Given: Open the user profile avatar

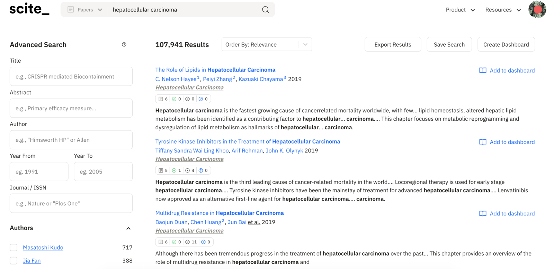Looking at the screenshot, I should click(537, 9).
